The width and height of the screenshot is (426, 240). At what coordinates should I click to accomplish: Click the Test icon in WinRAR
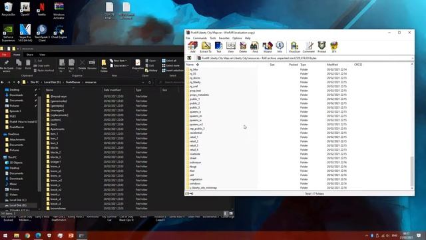(218, 47)
